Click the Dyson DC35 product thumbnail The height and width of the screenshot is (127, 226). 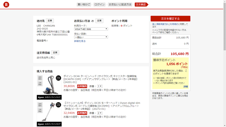(x=49, y=114)
